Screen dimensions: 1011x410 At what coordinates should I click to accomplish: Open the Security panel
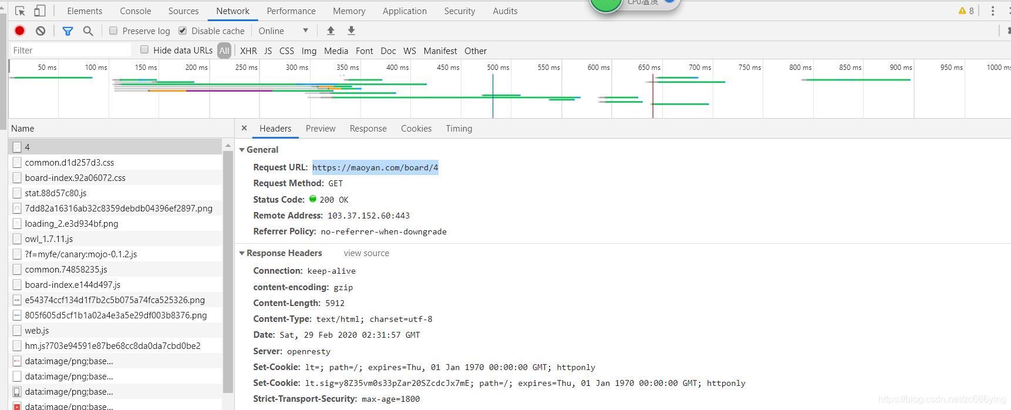coord(460,11)
